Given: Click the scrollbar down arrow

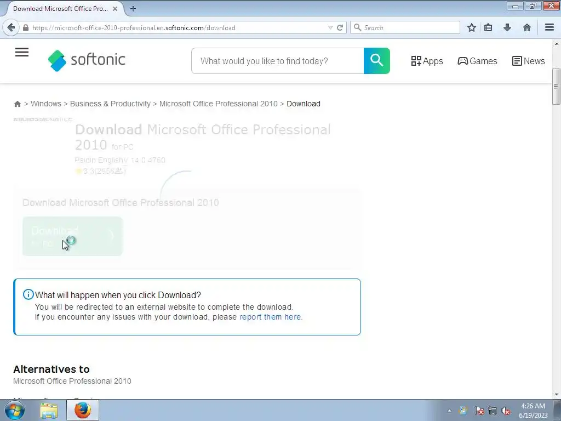Looking at the screenshot, I should pyautogui.click(x=556, y=394).
